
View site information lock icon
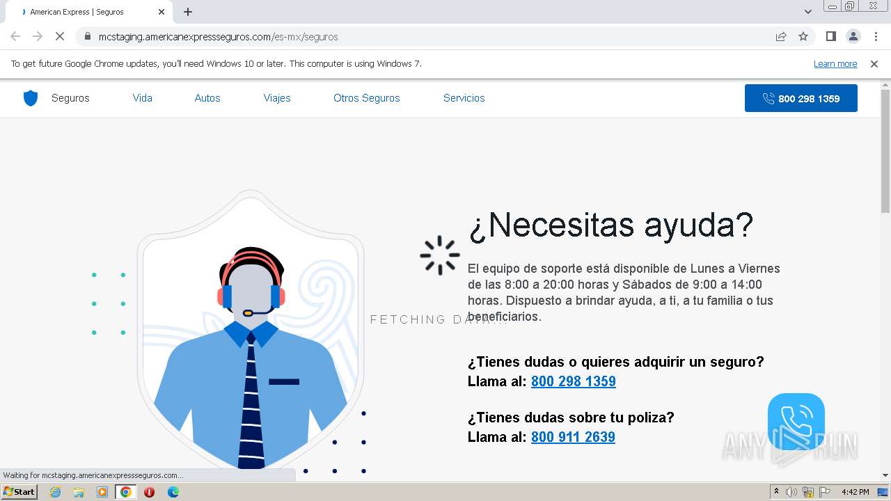(x=87, y=36)
